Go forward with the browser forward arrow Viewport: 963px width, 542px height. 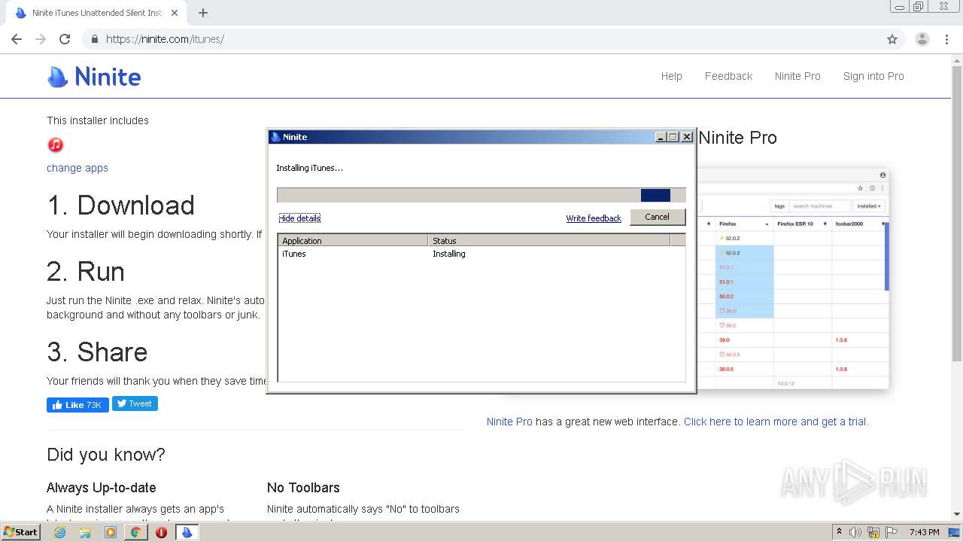pos(41,39)
